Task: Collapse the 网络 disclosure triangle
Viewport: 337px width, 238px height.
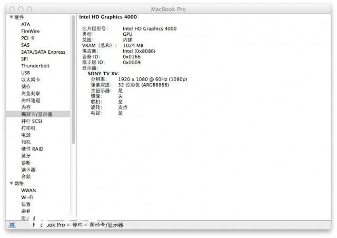Action: pyautogui.click(x=11, y=183)
